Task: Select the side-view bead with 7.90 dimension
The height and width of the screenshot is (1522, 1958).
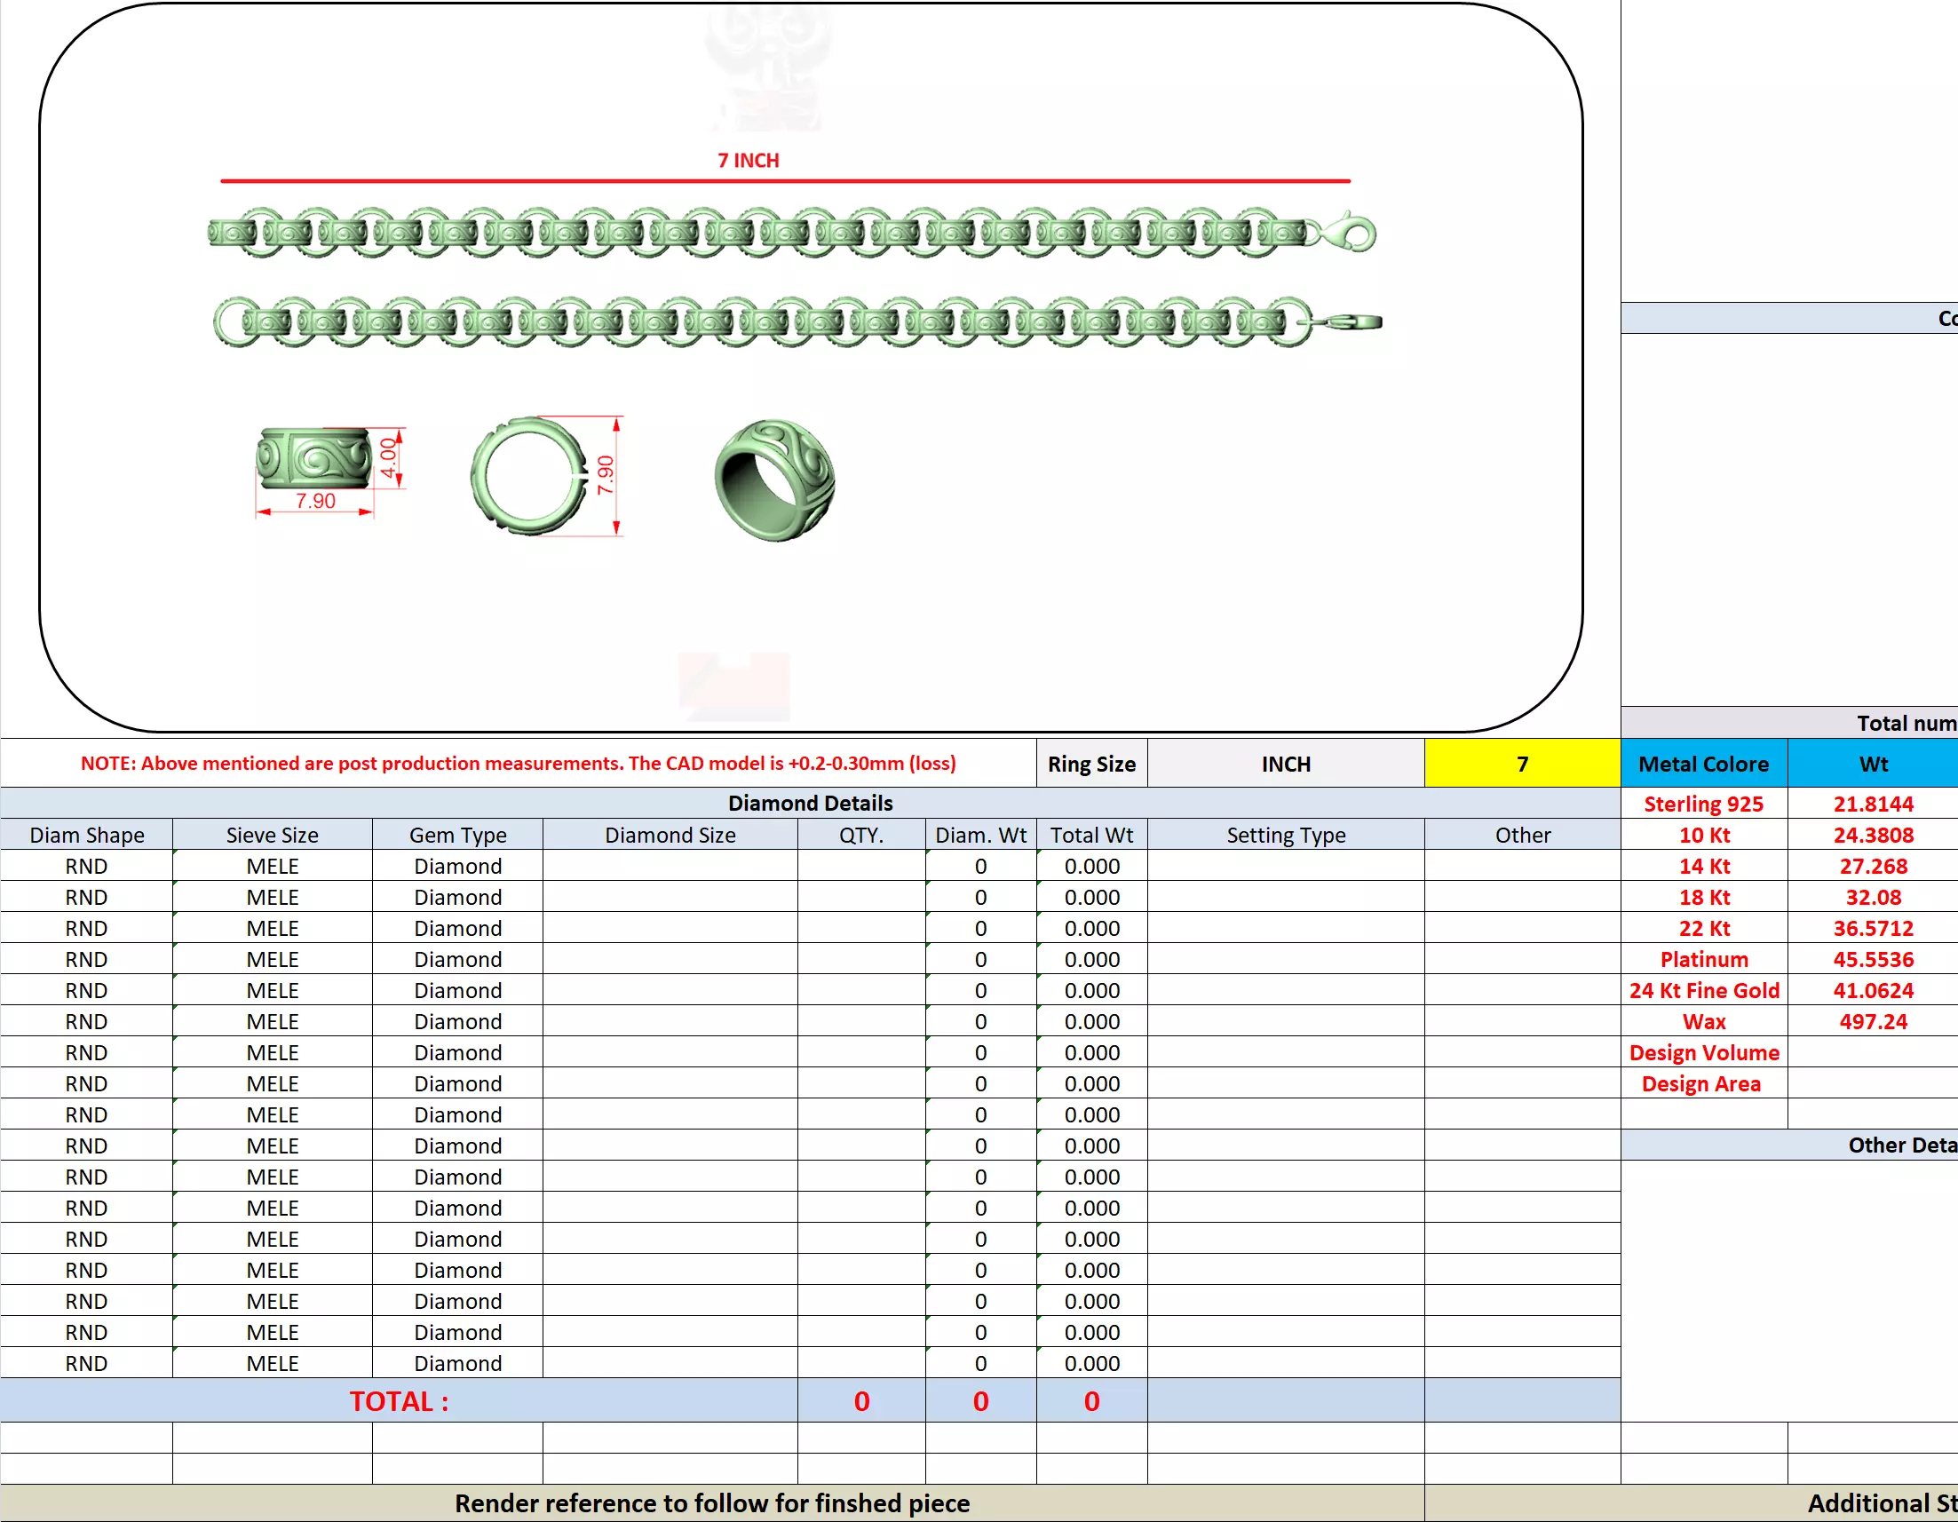Action: 313,459
